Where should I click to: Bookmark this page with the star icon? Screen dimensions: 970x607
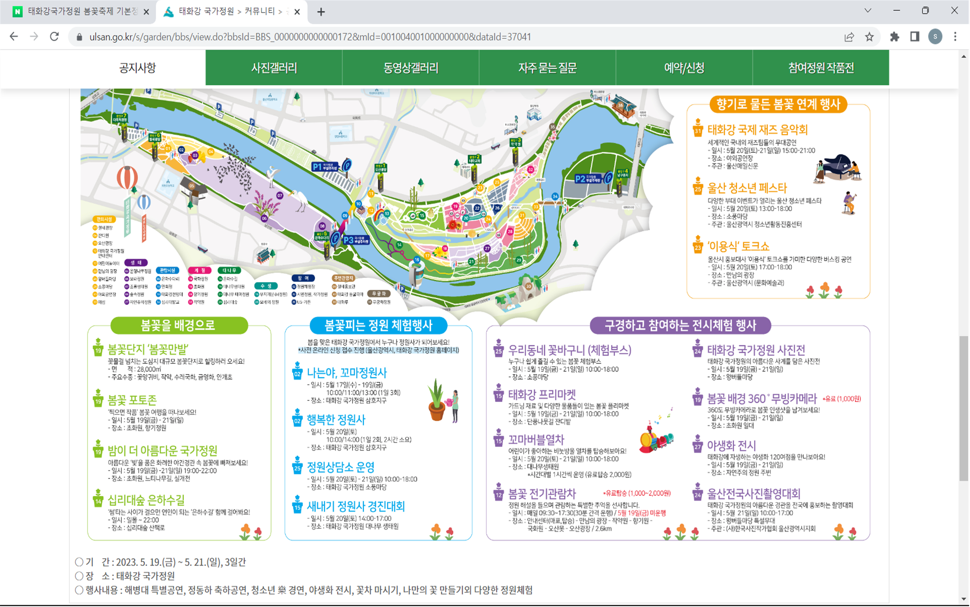click(870, 37)
